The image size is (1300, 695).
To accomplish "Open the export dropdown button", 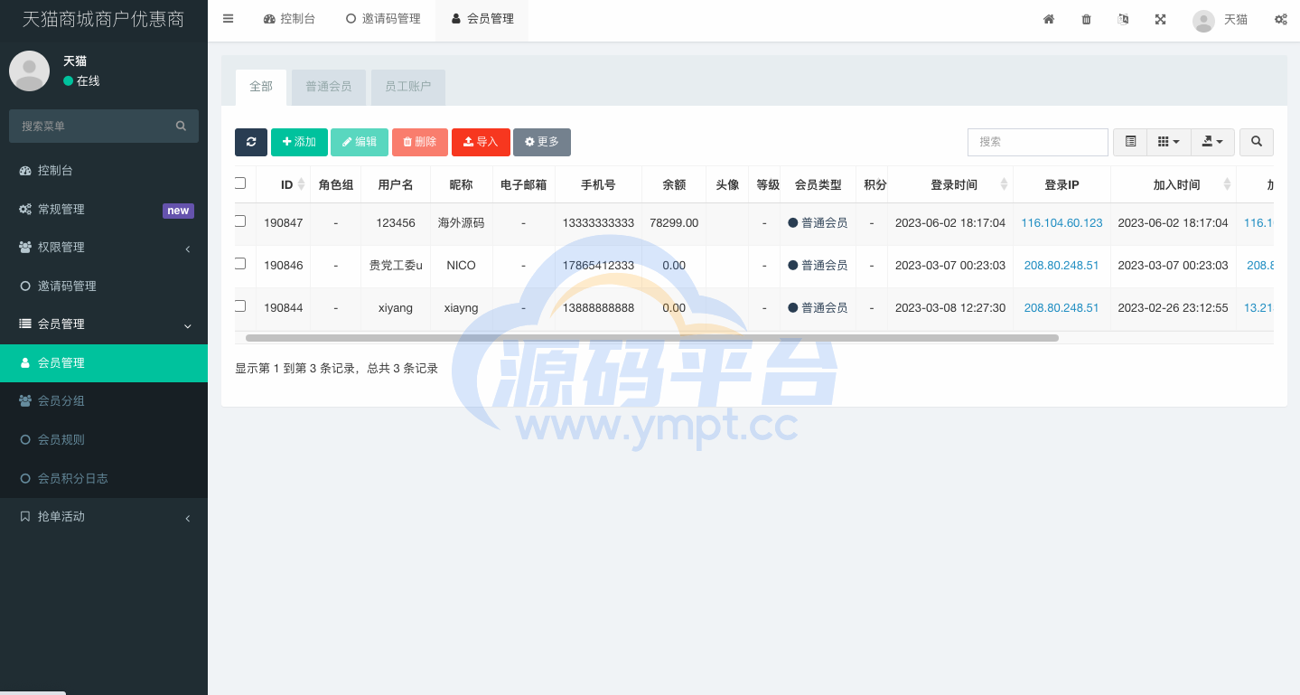I will (x=1213, y=142).
